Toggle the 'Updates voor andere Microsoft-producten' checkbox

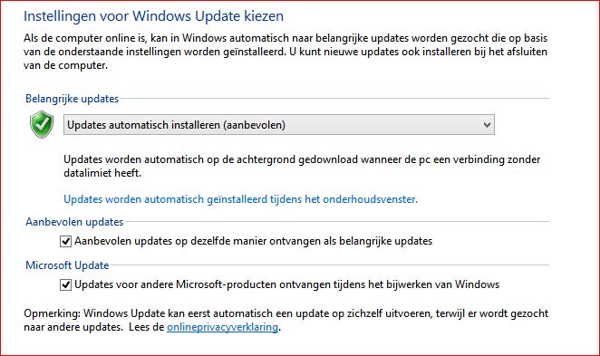pos(65,284)
